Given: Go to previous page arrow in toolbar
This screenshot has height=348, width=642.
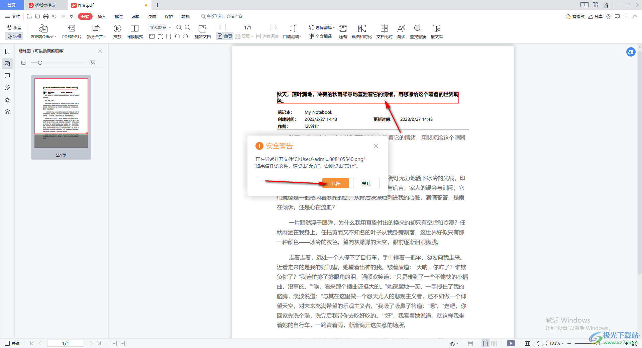Looking at the screenshot, I should 220,27.
